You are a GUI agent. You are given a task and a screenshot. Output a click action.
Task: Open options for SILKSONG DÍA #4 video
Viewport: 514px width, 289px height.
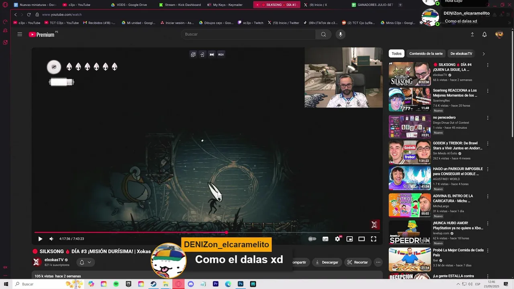point(488,65)
